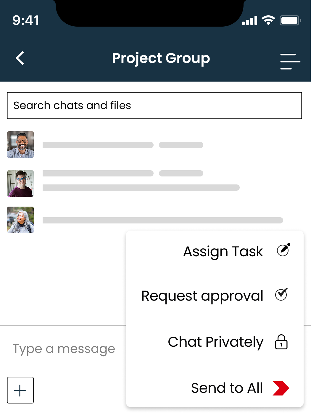Click the plus attachment button
311x415 pixels.
tap(20, 390)
